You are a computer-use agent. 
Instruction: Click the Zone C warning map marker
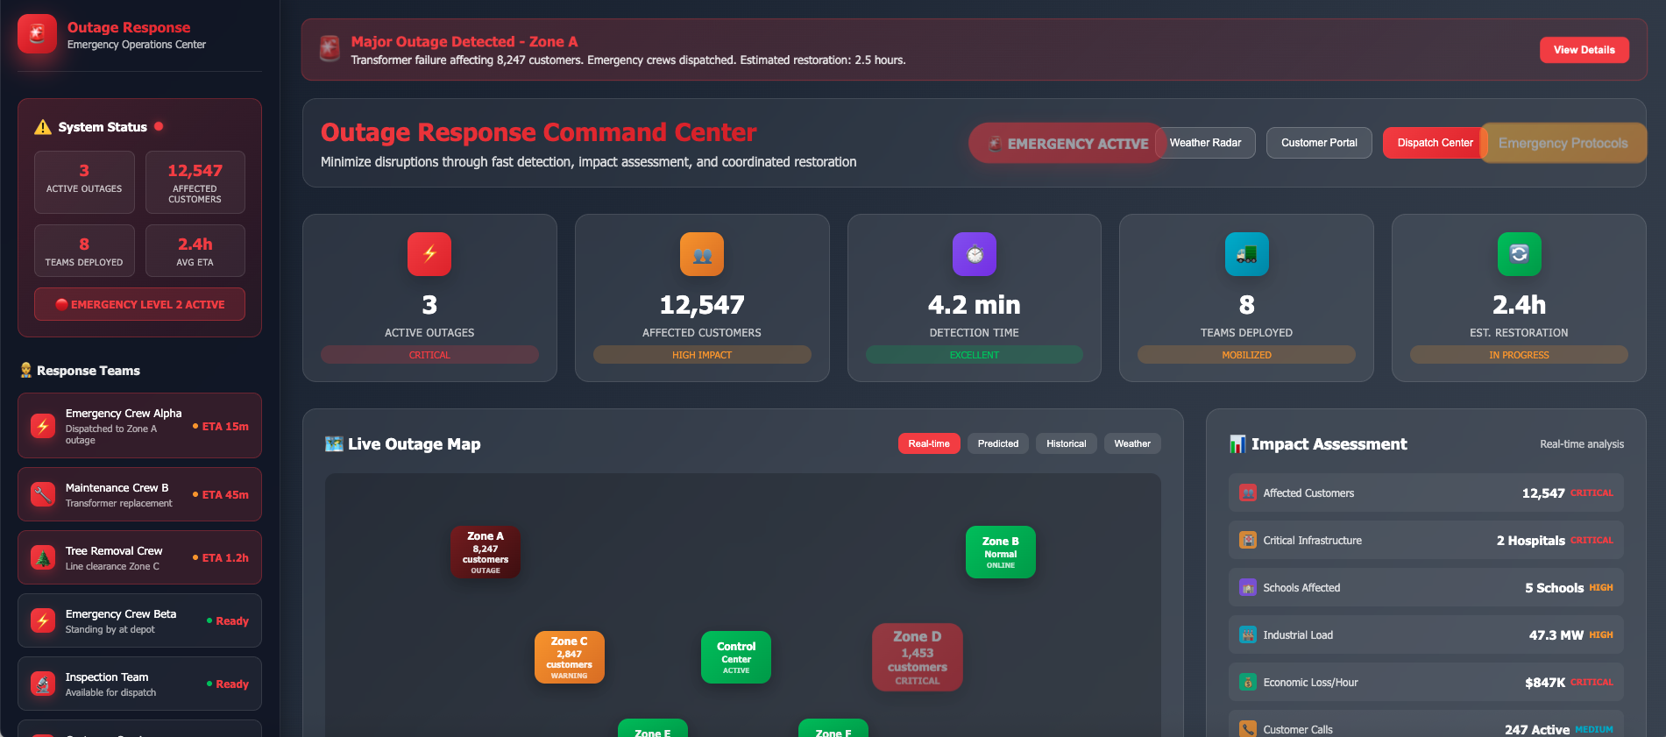(x=570, y=657)
